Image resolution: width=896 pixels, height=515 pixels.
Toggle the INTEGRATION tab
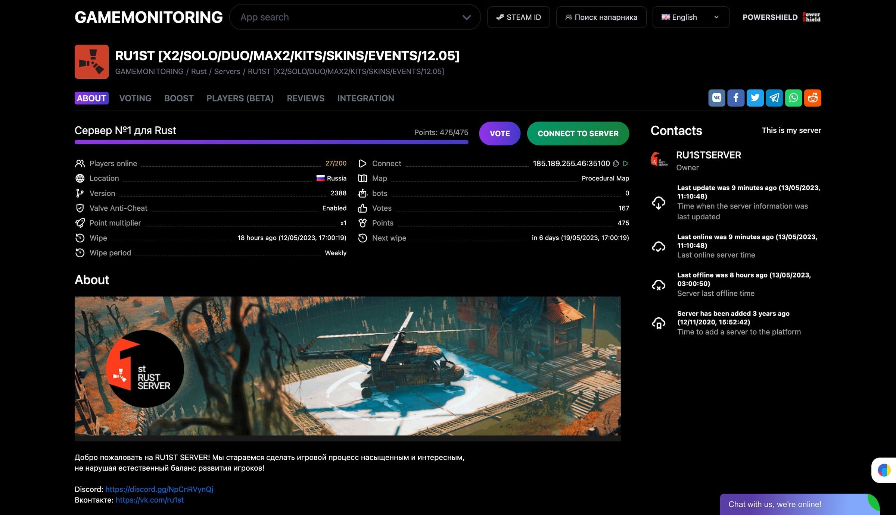pos(365,97)
